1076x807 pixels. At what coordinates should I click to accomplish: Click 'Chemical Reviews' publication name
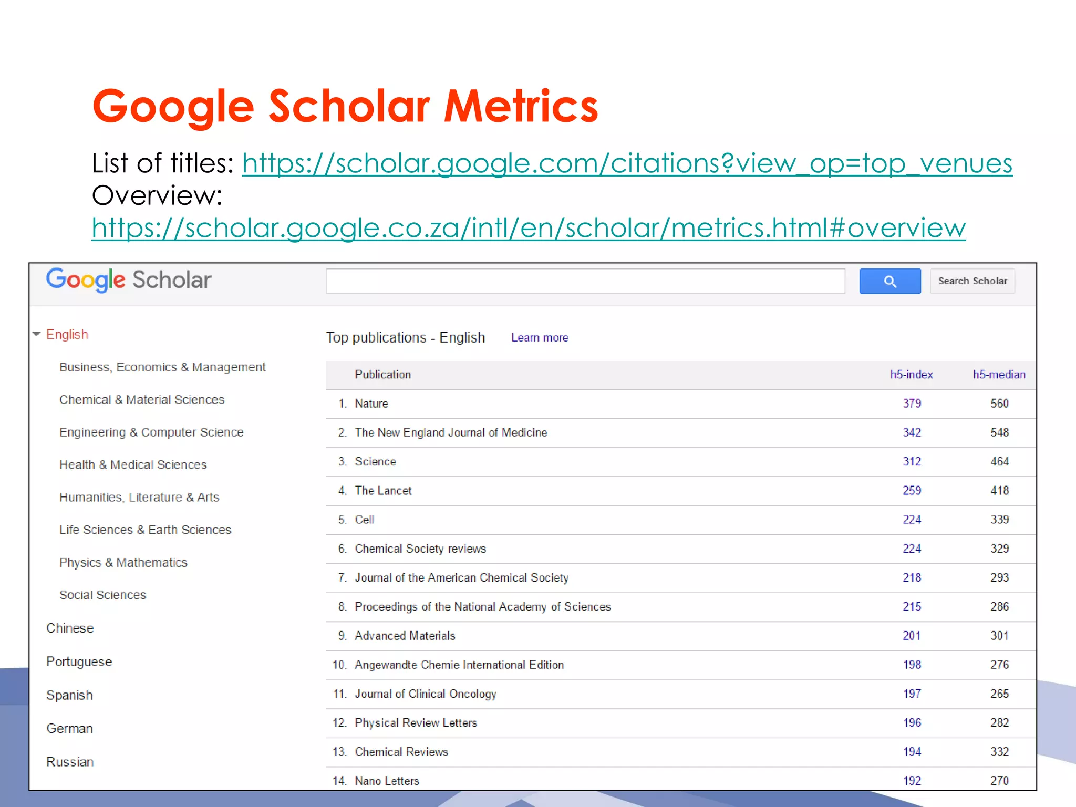click(x=401, y=752)
